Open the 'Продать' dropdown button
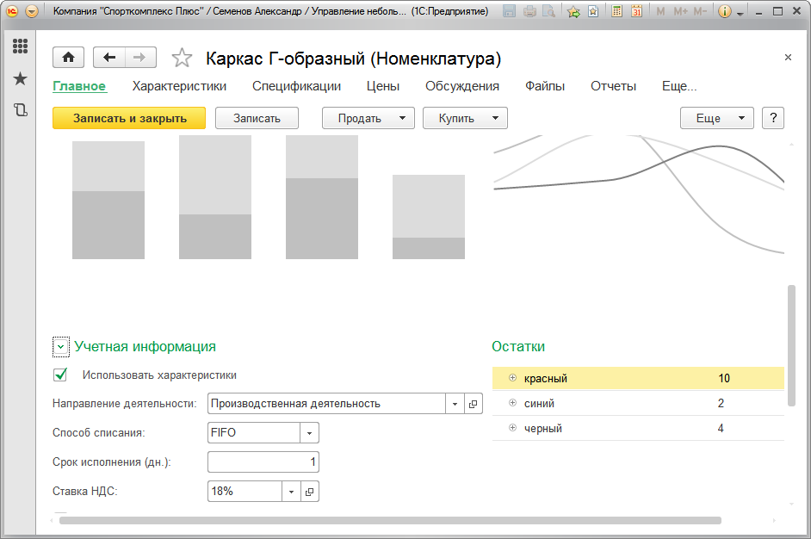The height and width of the screenshot is (539, 811). pos(368,118)
